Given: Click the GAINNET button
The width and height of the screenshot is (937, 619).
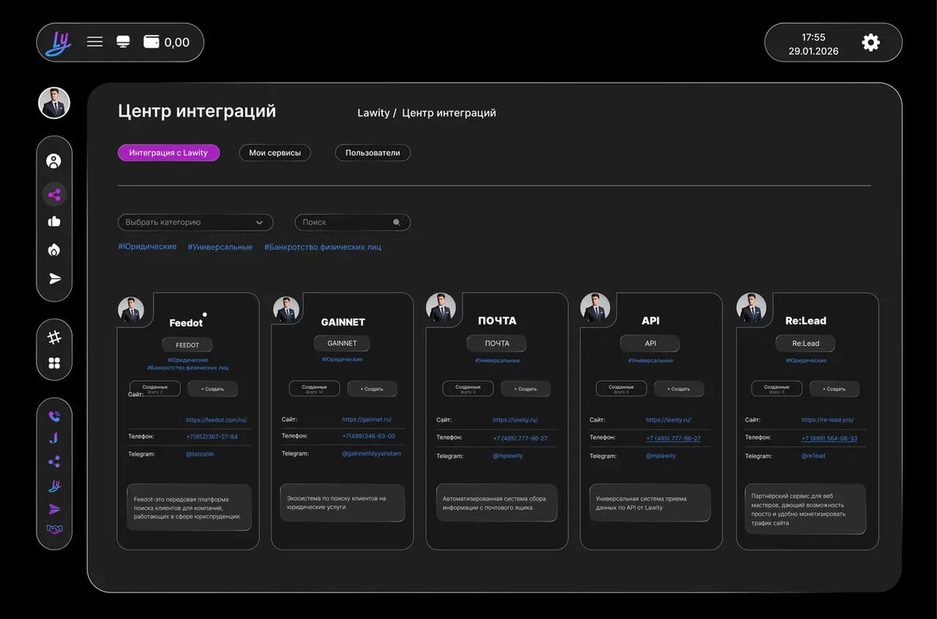Looking at the screenshot, I should (x=342, y=343).
